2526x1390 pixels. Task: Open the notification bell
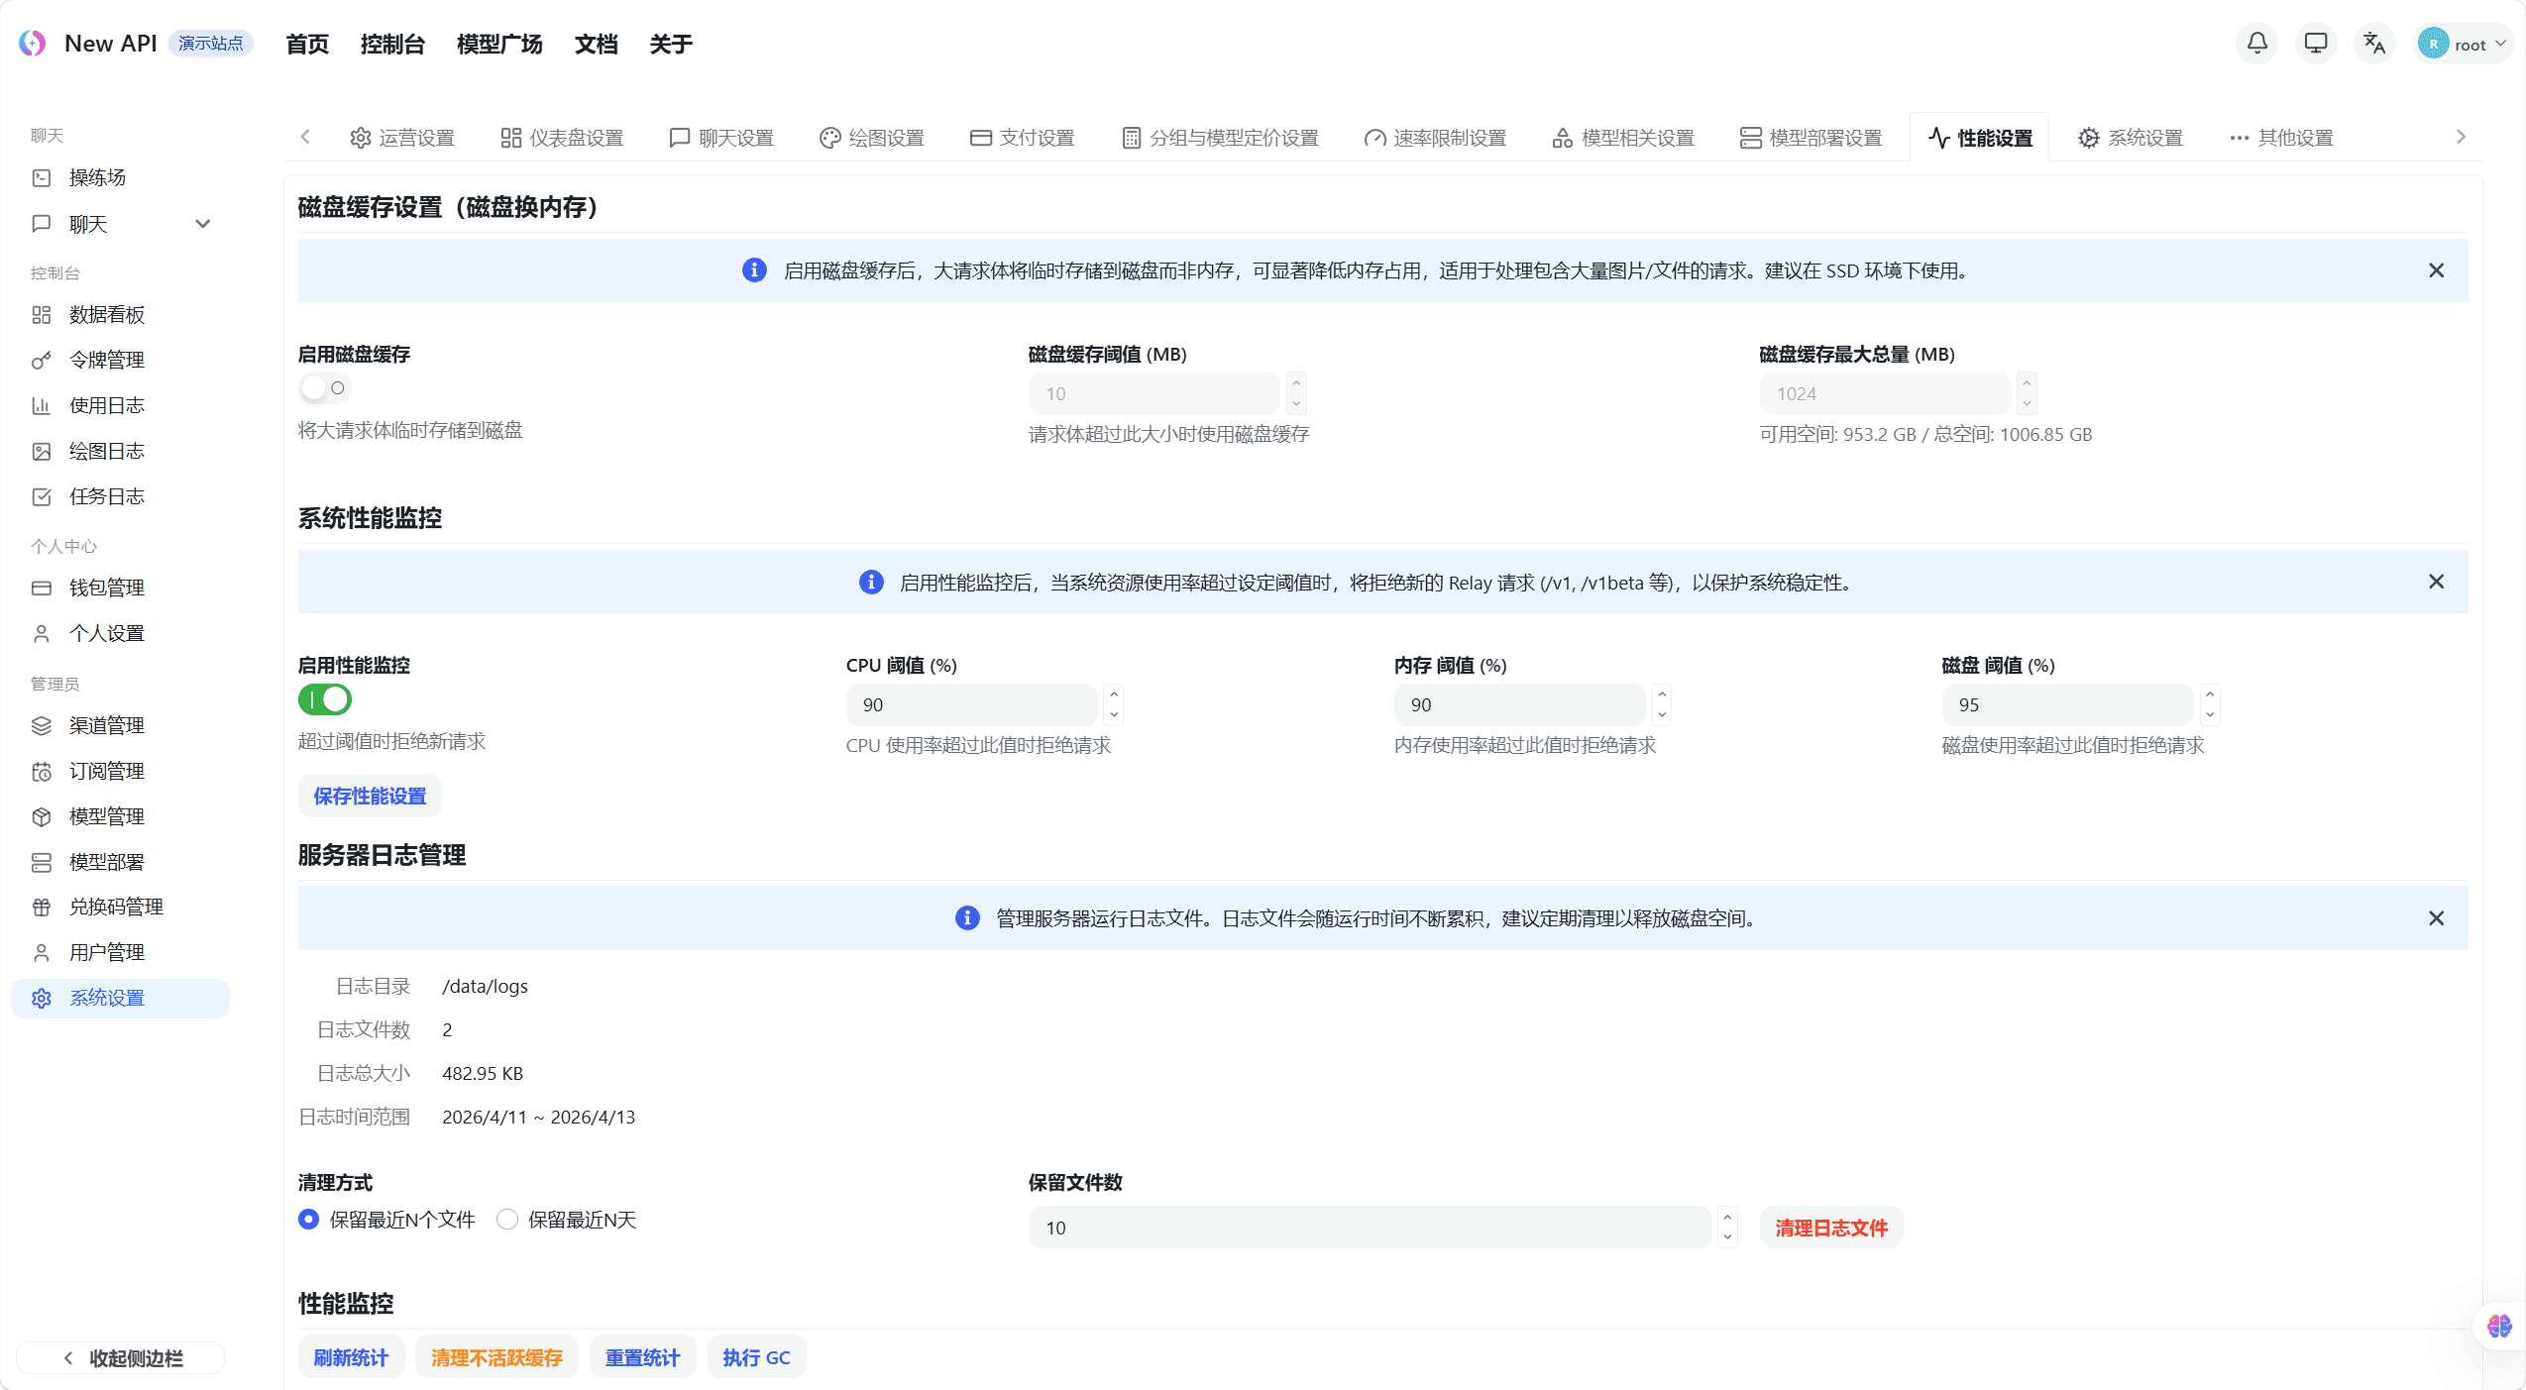[2255, 43]
